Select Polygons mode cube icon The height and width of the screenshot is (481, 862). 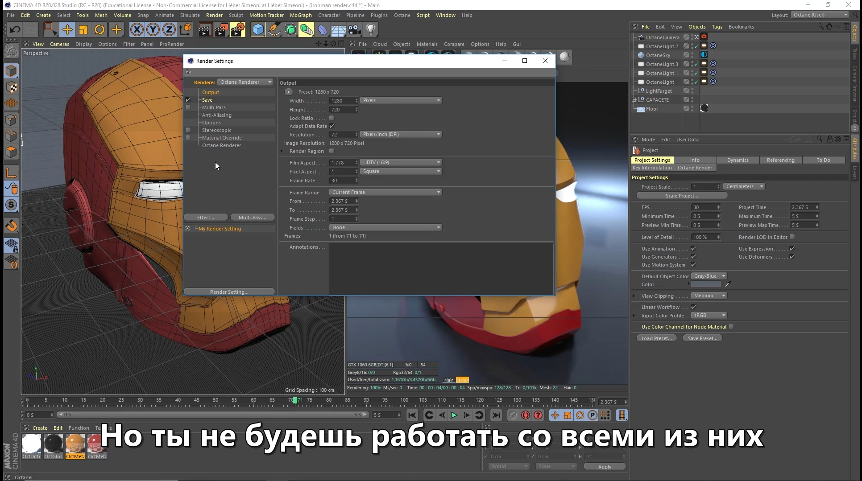[x=11, y=152]
